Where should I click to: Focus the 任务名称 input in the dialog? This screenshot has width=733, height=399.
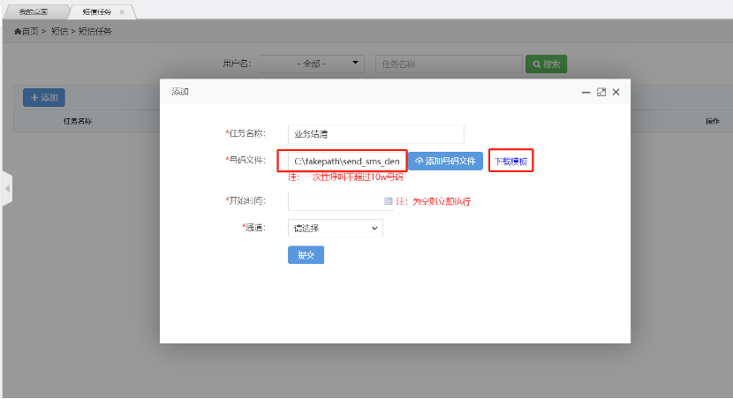point(375,134)
